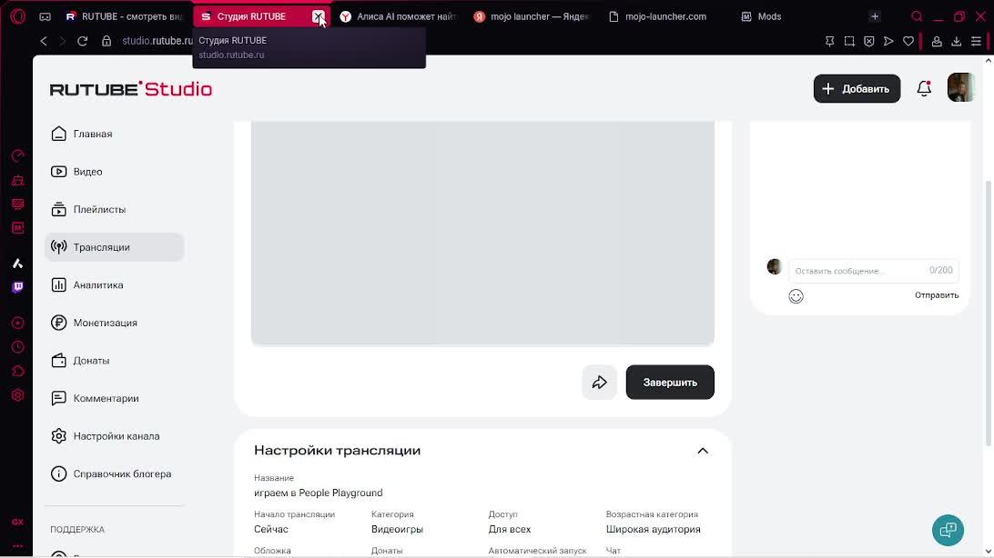Viewport: 994px width, 558px height.
Task: Open browser downloads icon
Action: pyautogui.click(x=956, y=41)
